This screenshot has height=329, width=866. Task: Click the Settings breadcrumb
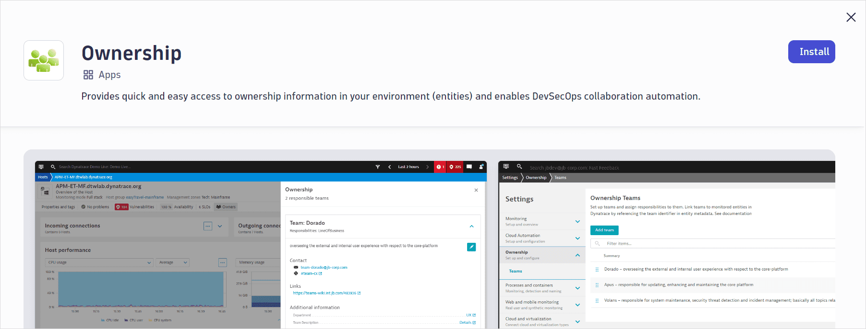[510, 178]
